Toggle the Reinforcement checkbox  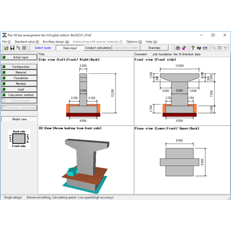tap(4, 100)
